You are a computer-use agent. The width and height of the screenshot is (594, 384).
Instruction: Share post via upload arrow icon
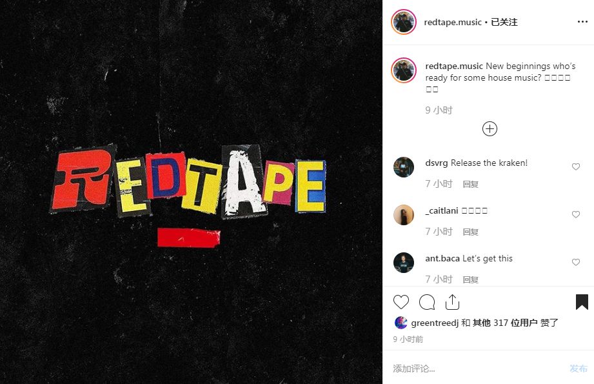tap(452, 302)
